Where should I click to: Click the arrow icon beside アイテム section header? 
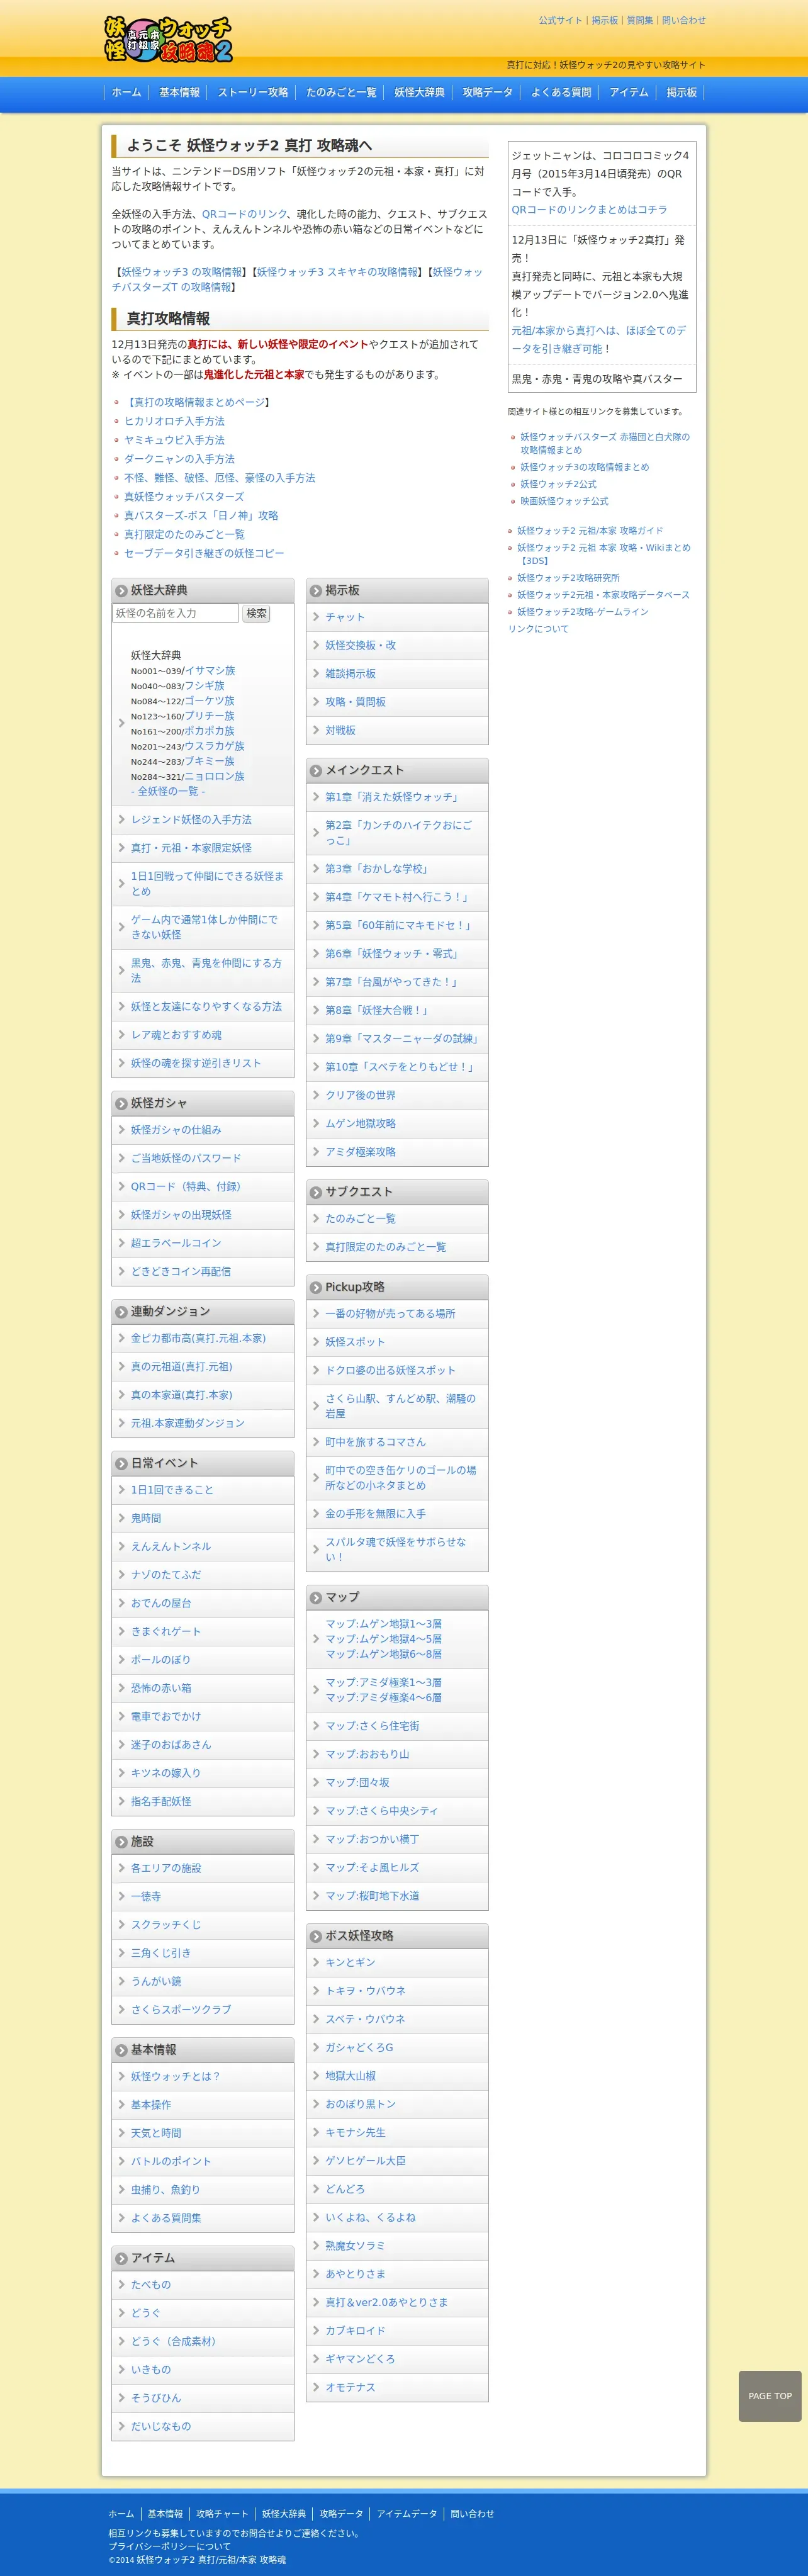121,2258
